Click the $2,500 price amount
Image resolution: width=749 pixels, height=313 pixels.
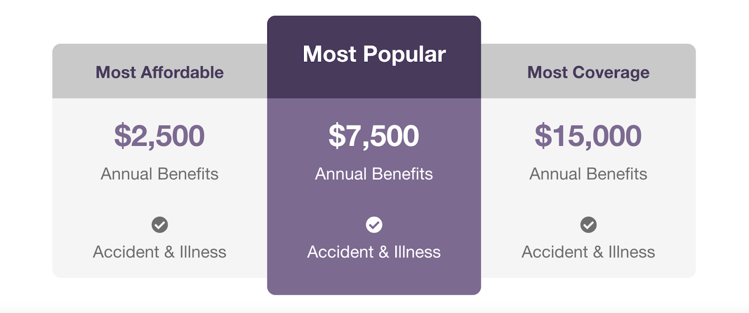click(x=160, y=136)
